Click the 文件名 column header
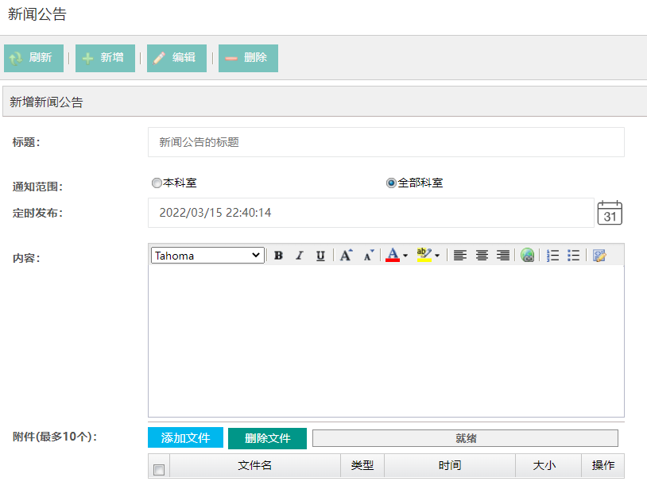Viewport: 647px width, 489px height. click(255, 465)
